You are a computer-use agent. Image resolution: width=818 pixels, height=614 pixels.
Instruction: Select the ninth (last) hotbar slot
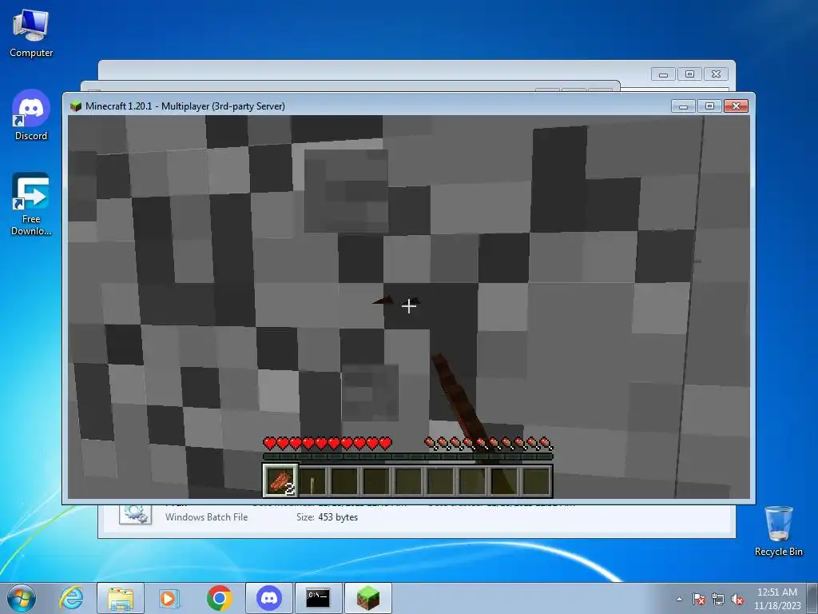point(536,480)
